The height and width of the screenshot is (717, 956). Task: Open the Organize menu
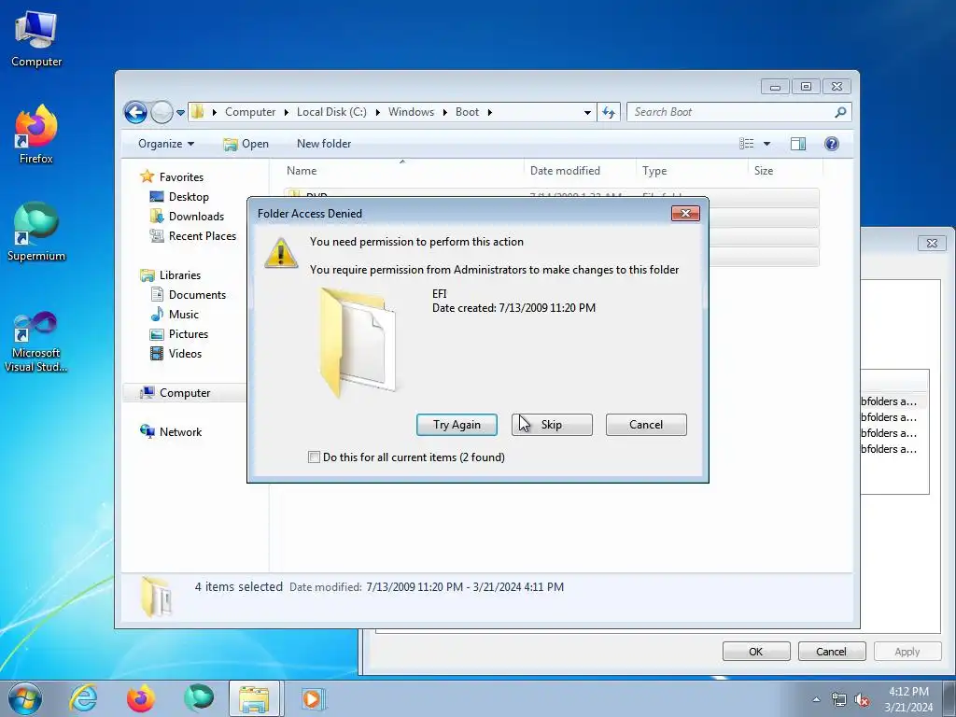coord(166,144)
